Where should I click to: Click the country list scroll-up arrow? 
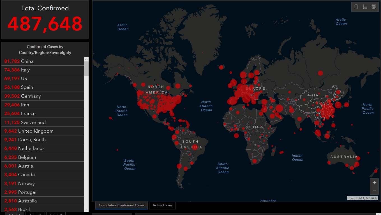(86, 59)
